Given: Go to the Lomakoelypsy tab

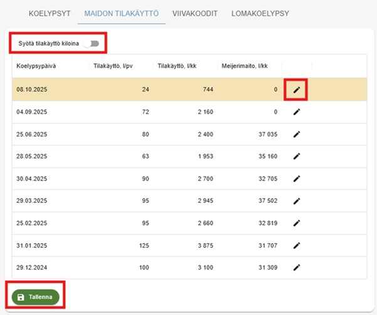Looking at the screenshot, I should pos(260,13).
